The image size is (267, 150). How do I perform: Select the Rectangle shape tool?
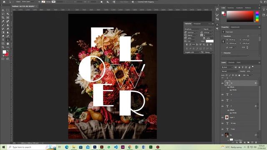3,43
